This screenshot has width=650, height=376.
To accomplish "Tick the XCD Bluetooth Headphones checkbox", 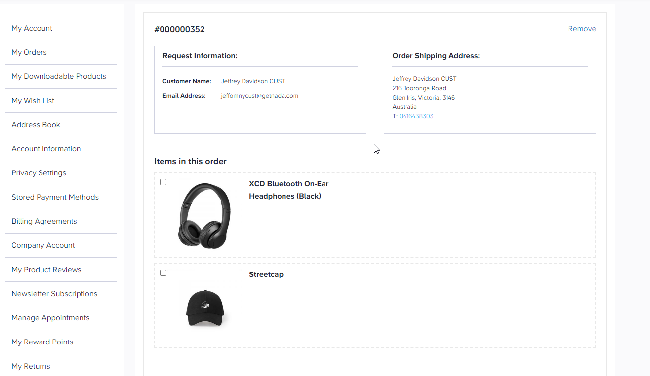I will 163,182.
